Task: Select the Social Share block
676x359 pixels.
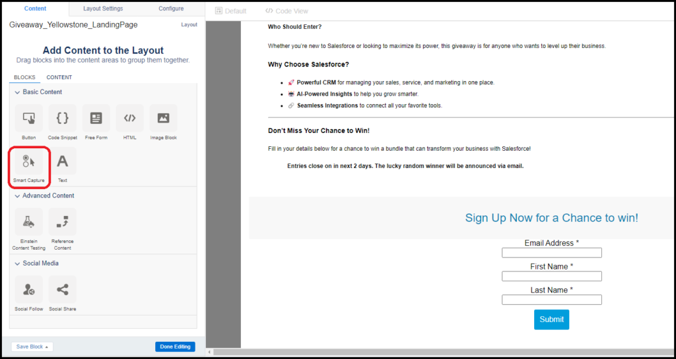Action: pos(63,289)
